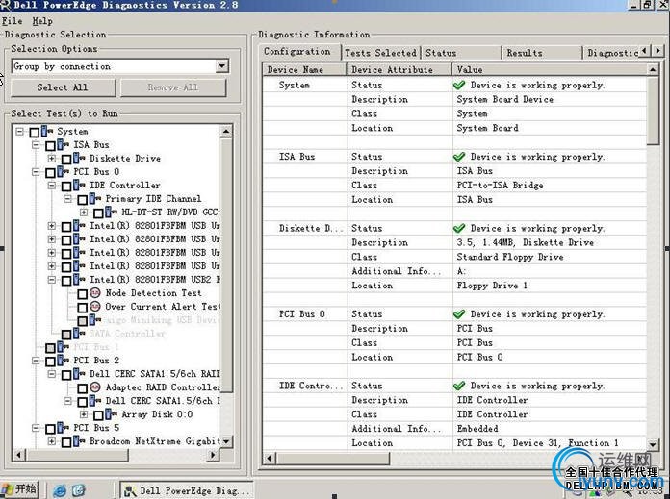Click the Array Disk 0:0 device icon
670x499 pixels.
(111, 414)
